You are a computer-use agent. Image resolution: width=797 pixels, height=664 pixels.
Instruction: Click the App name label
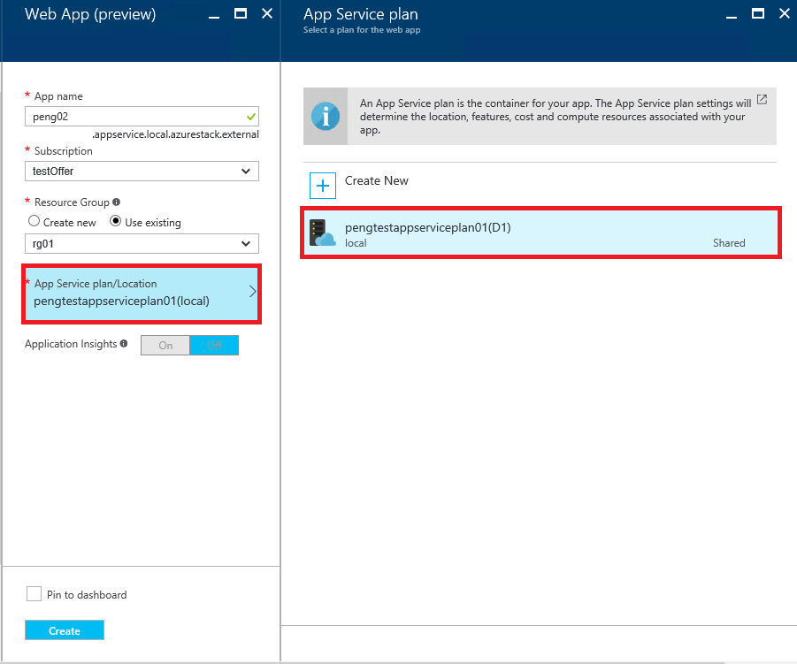pos(58,96)
